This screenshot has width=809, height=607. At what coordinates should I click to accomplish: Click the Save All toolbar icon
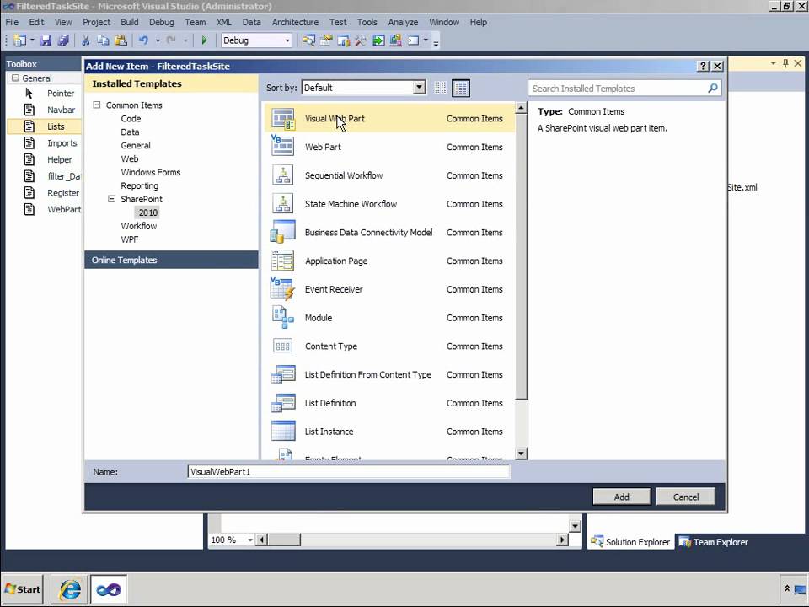pyautogui.click(x=63, y=40)
